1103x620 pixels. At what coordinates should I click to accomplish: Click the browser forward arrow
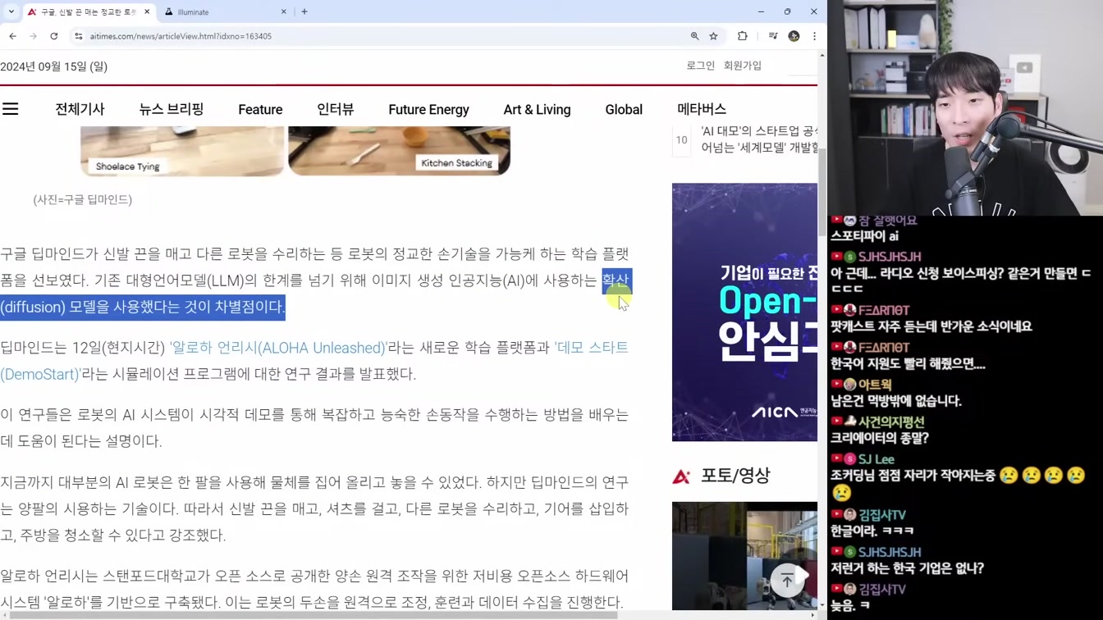(33, 36)
